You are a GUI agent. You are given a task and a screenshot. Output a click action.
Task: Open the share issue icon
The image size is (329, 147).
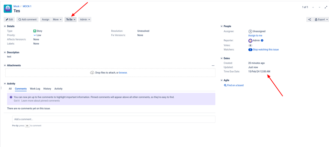pos(309,19)
